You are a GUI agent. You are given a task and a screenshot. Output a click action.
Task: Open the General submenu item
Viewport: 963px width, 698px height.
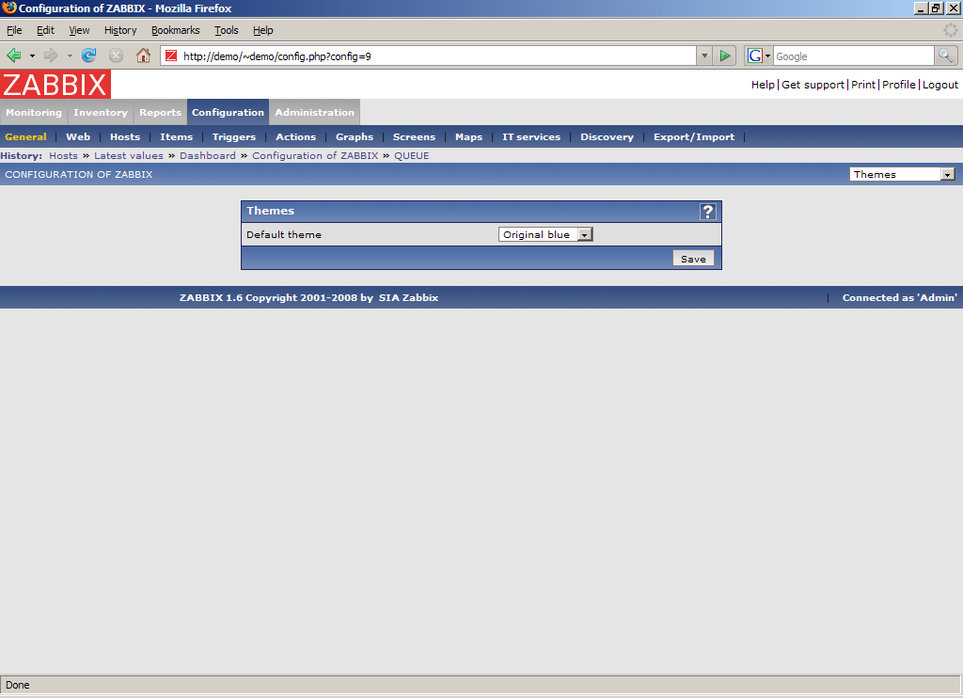(25, 137)
